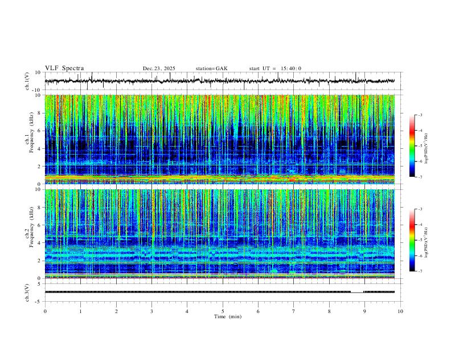The image size is (451, 349).
Task: Click the ch.2 colorbar log(PSD) label
Action: pos(427,242)
